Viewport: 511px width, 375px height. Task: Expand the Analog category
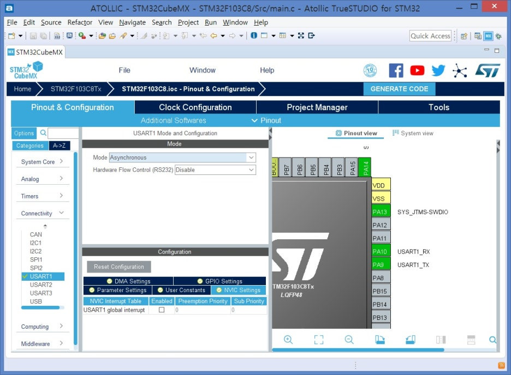pos(43,179)
